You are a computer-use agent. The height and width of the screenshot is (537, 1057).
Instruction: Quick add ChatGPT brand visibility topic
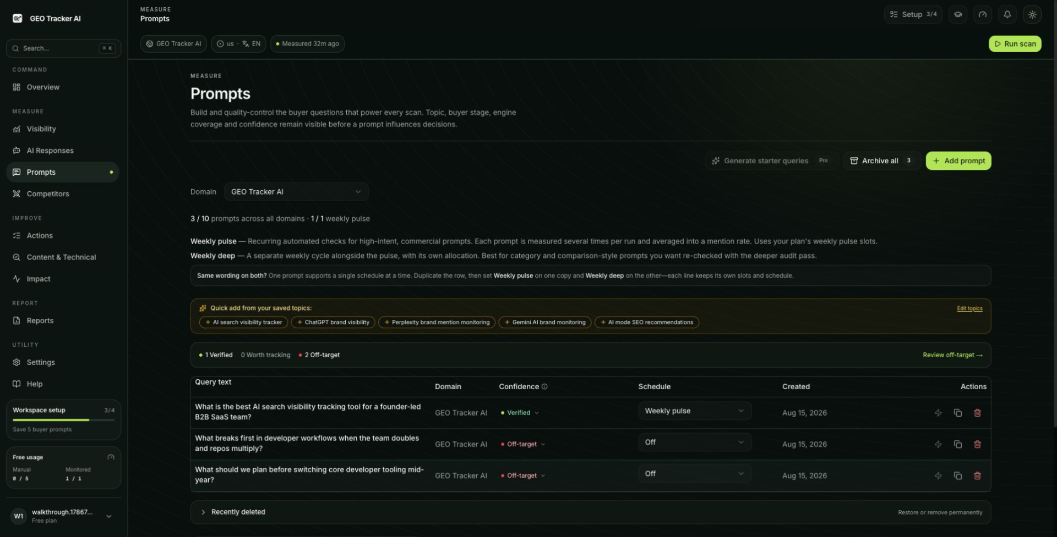tap(333, 323)
